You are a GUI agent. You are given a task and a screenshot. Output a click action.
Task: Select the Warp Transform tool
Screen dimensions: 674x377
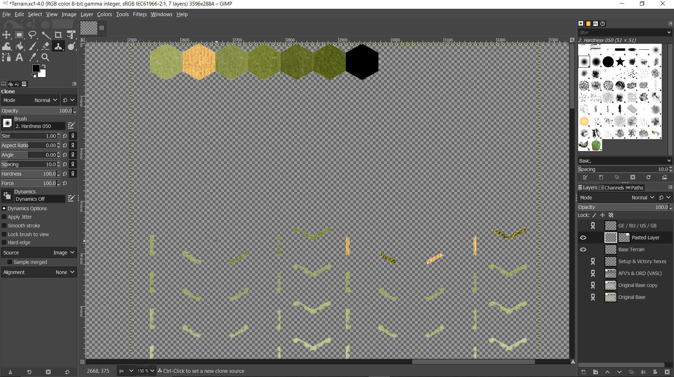click(x=6, y=46)
